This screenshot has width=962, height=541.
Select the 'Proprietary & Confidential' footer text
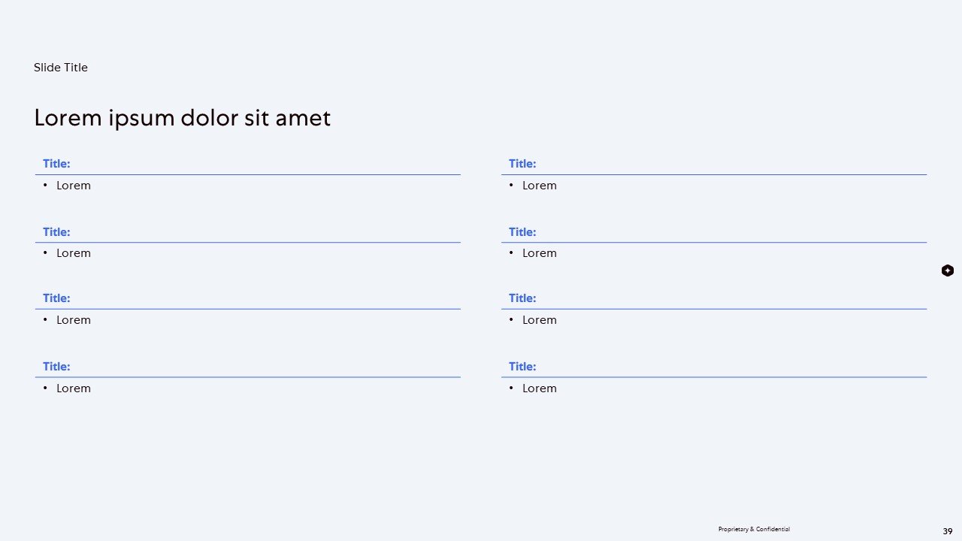pyautogui.click(x=754, y=529)
